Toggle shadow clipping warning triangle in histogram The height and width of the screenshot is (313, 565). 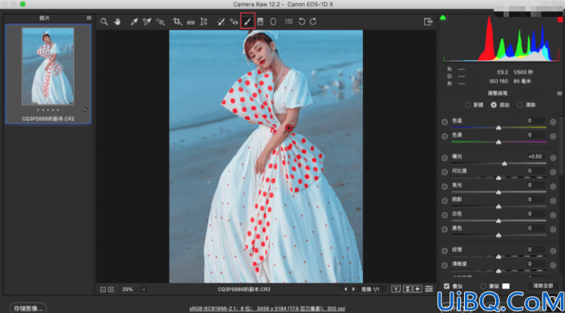[x=443, y=18]
